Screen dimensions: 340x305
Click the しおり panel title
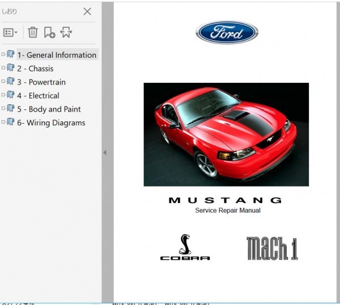pyautogui.click(x=9, y=11)
